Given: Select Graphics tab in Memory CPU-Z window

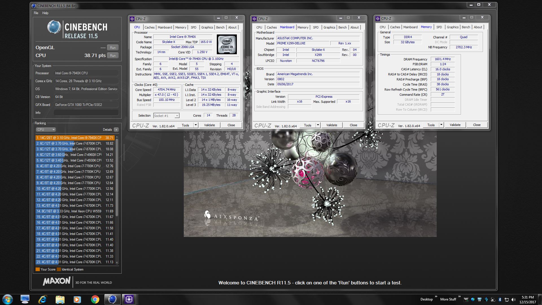Looking at the screenshot, I should point(453,27).
